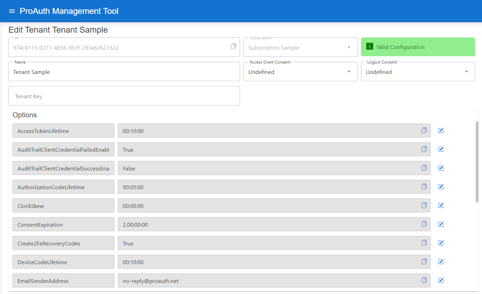Open the hamburger navigation menu

[x=12, y=11]
